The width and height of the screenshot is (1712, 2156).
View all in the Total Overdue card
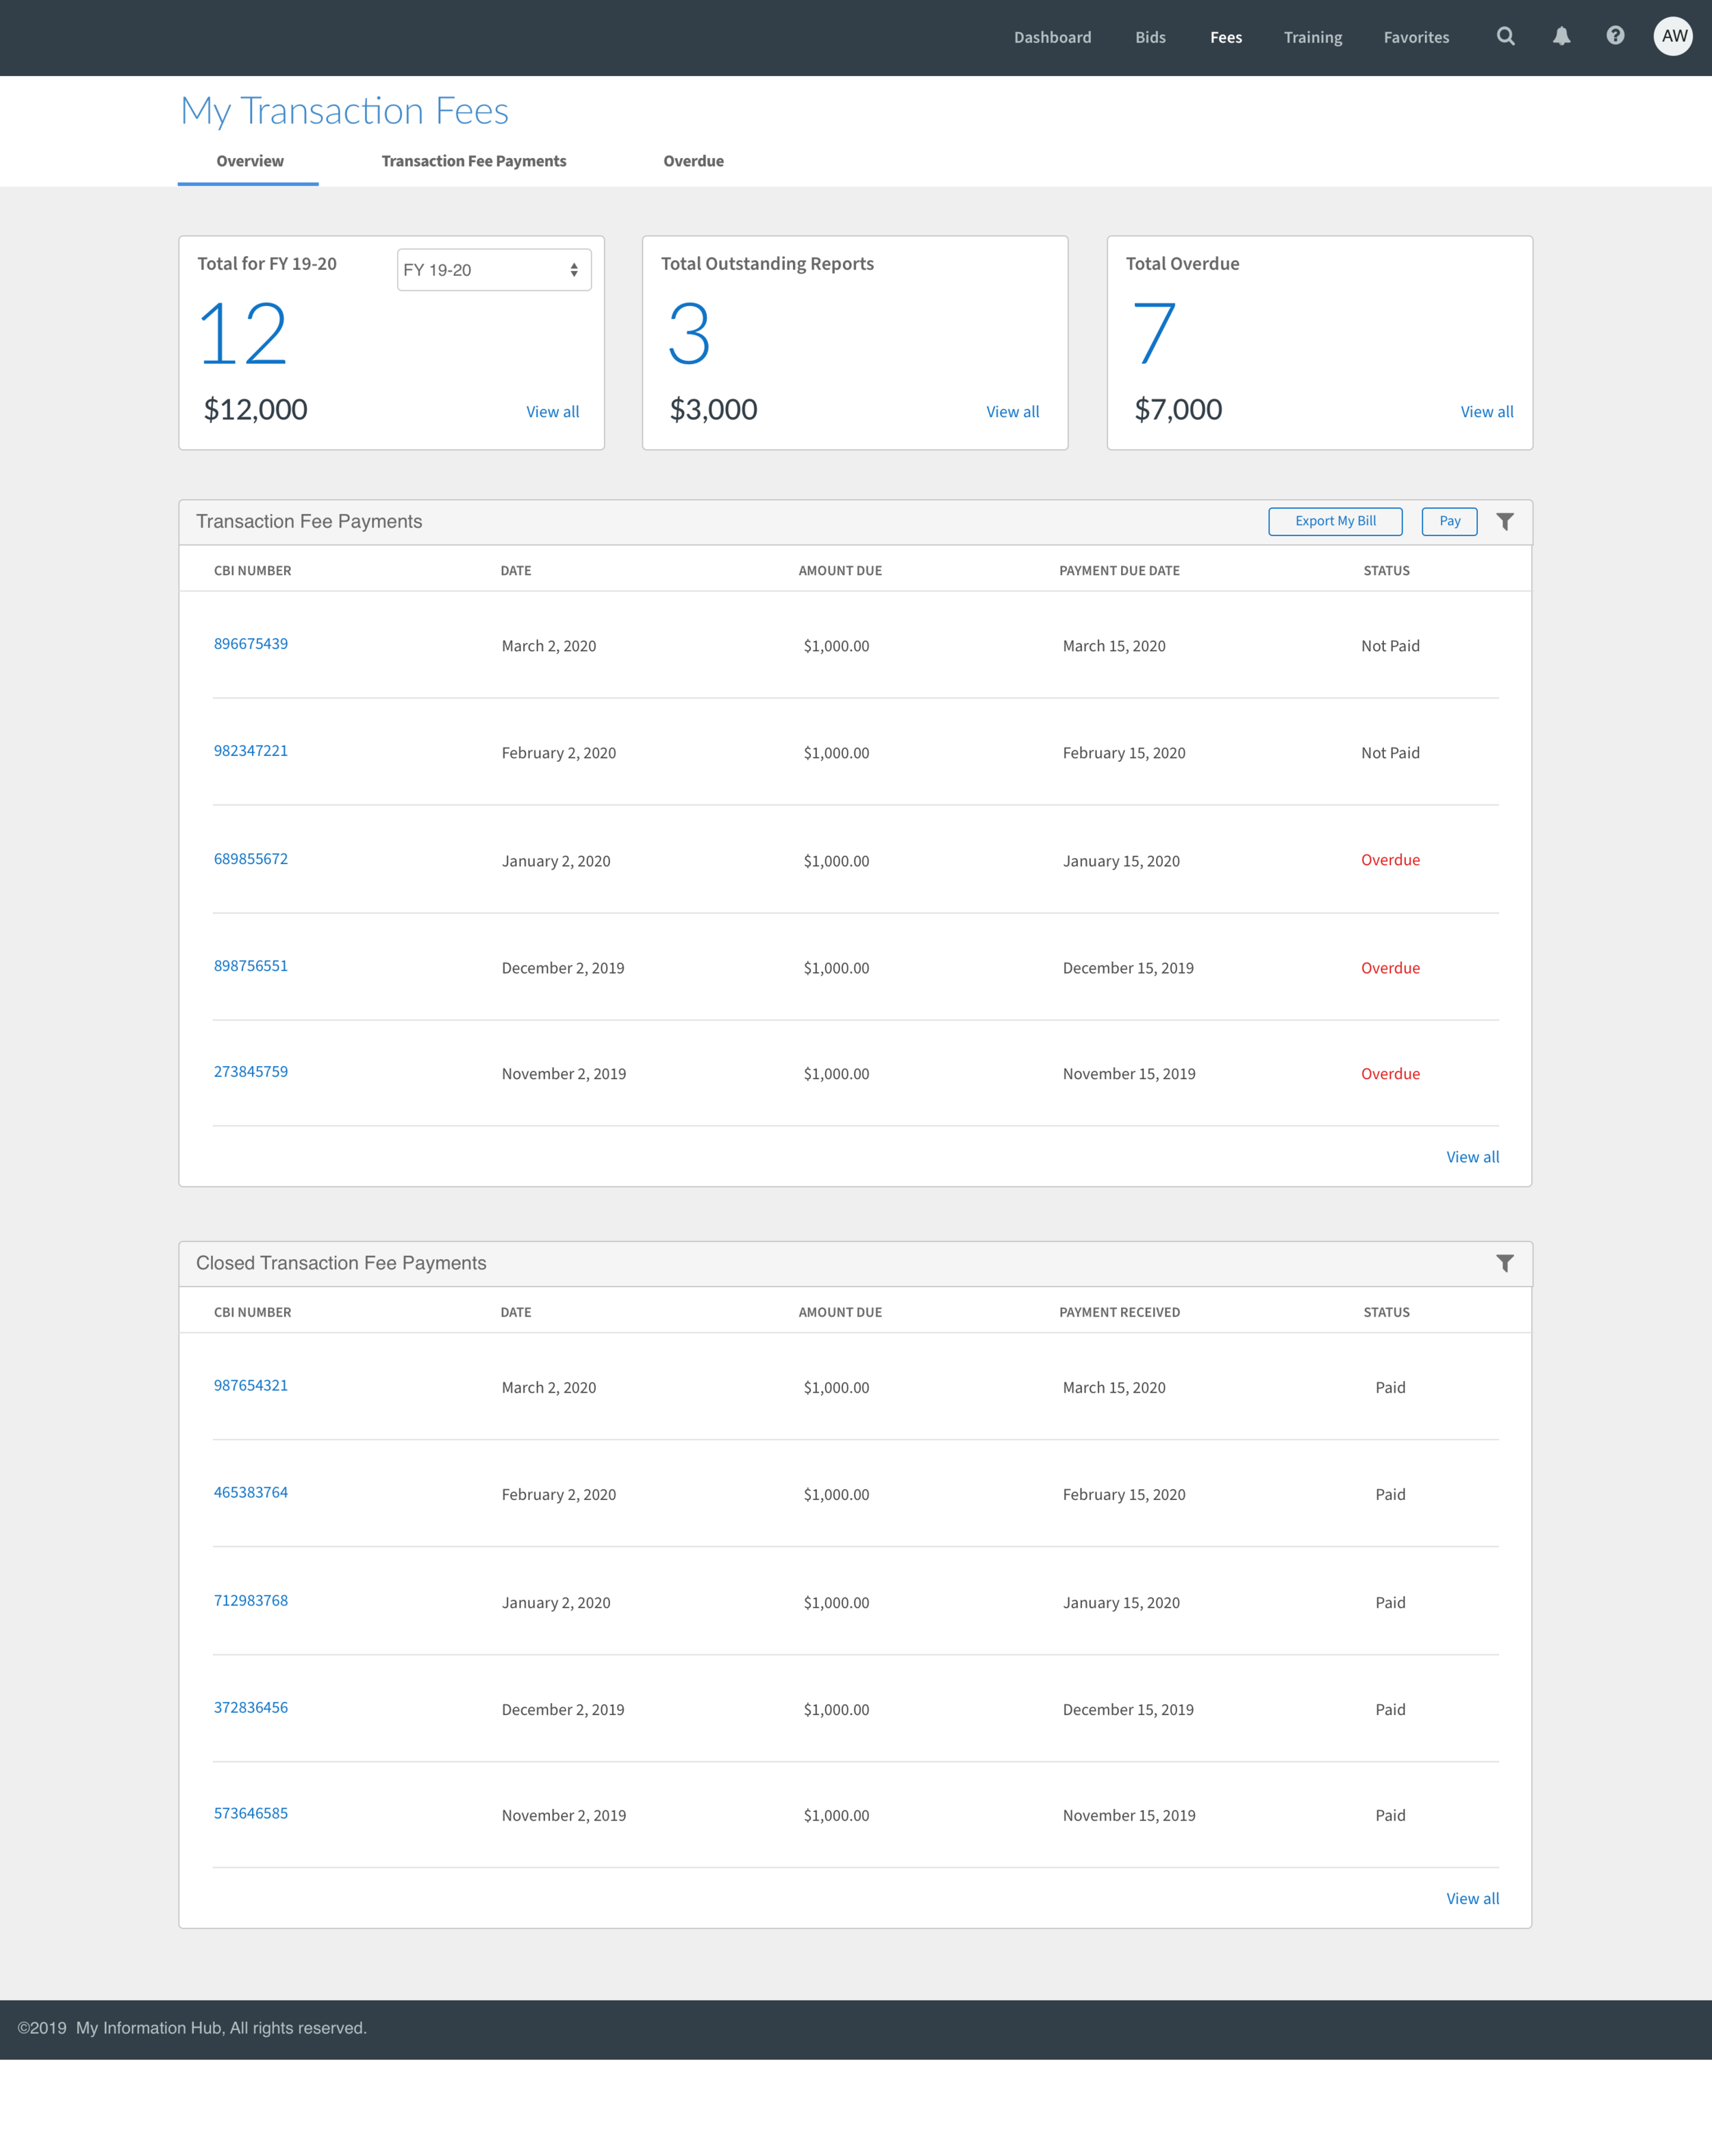[1486, 412]
